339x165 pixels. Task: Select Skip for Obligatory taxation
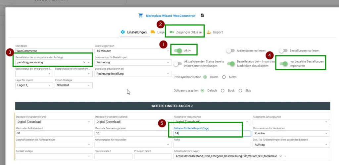[240, 91]
